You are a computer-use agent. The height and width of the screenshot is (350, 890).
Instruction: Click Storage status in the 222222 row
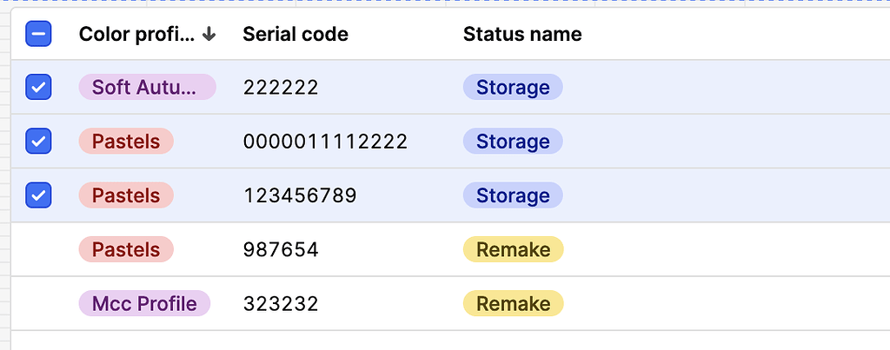[x=513, y=87]
